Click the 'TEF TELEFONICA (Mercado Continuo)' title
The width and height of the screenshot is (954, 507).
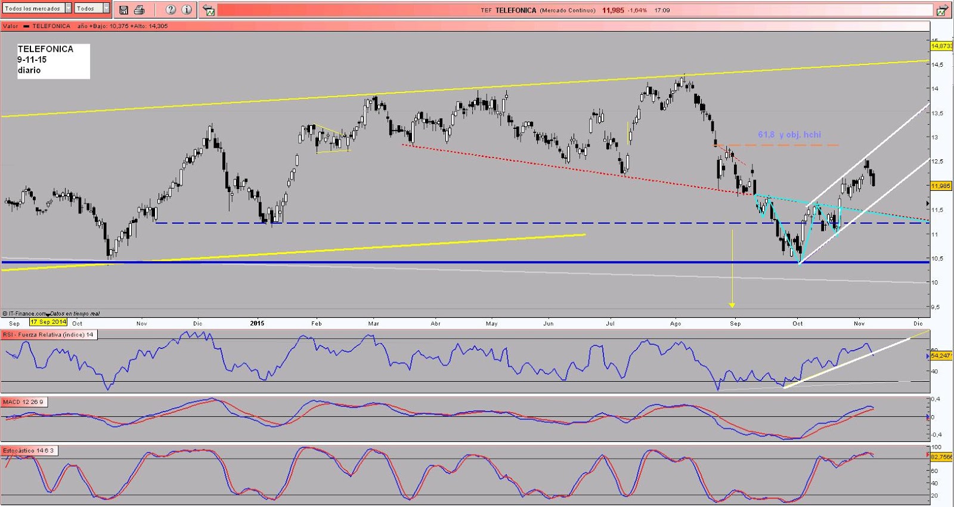click(x=538, y=10)
